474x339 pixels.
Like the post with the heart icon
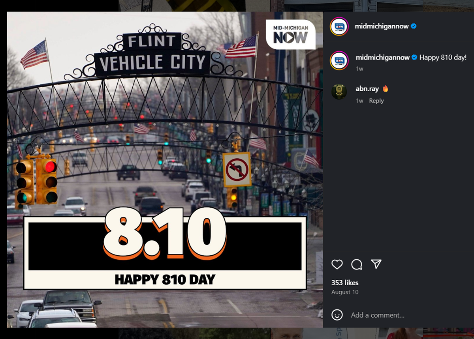pyautogui.click(x=337, y=264)
